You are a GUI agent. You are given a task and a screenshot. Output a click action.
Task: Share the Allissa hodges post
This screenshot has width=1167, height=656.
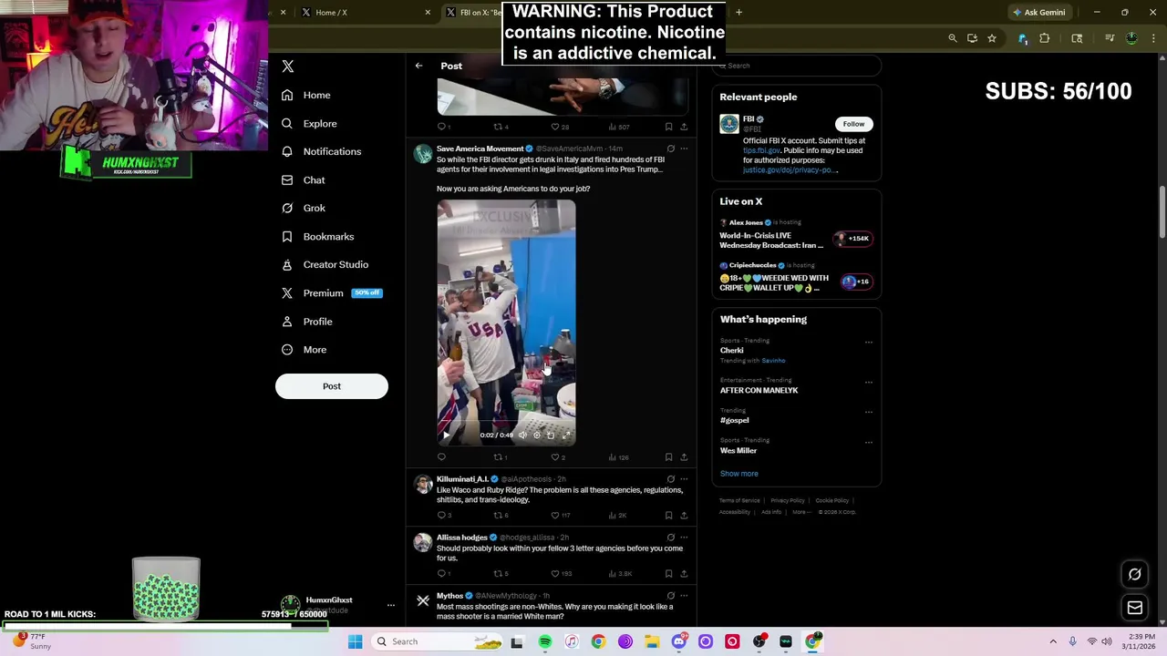[x=684, y=574]
